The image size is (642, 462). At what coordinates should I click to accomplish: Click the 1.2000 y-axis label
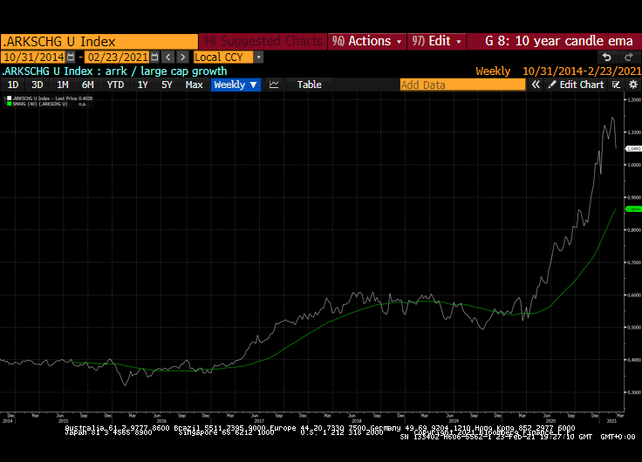tap(634, 100)
